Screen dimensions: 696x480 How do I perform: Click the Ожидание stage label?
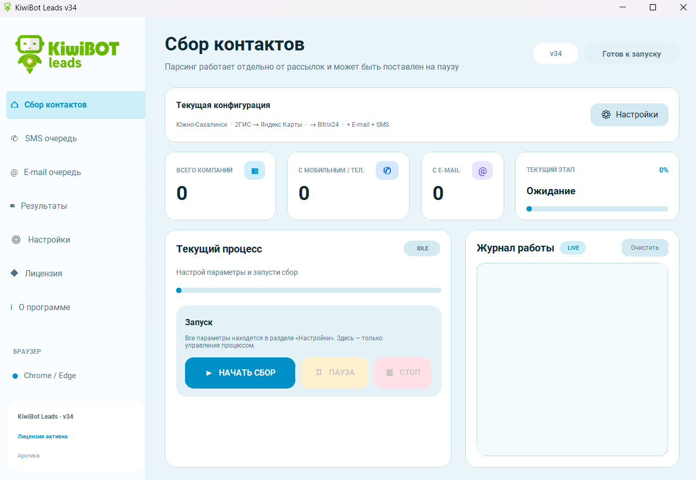click(x=551, y=191)
